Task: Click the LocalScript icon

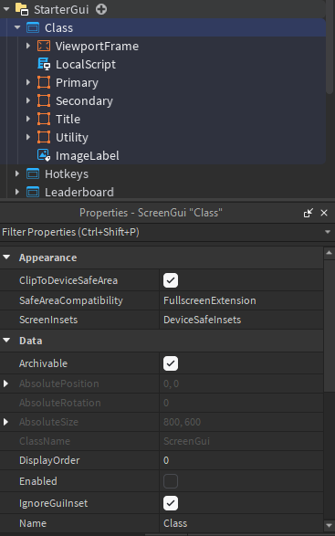Action: pyautogui.click(x=44, y=64)
